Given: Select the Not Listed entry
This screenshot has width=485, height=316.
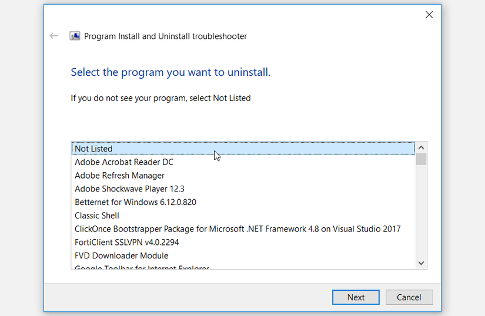Looking at the screenshot, I should (243, 149).
